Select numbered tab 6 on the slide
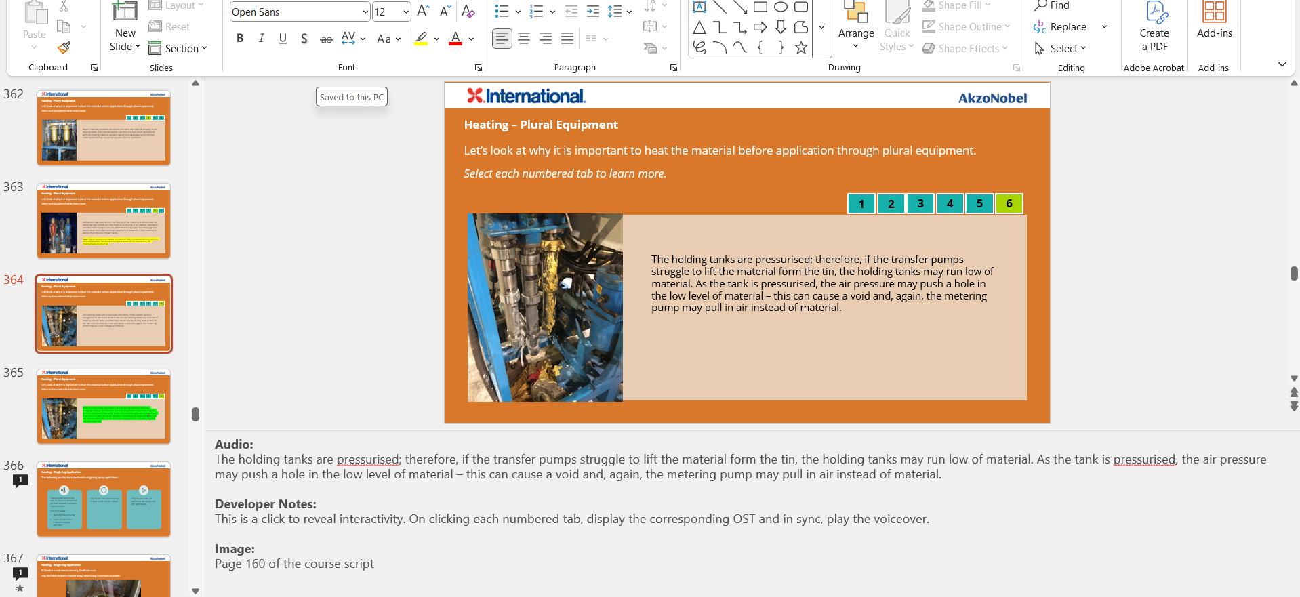 (x=1009, y=203)
